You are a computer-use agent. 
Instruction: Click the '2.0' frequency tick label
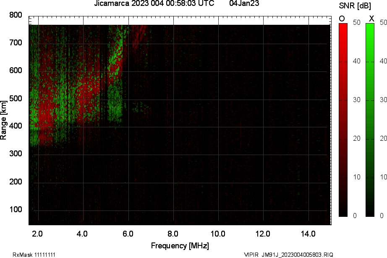tap(37, 234)
